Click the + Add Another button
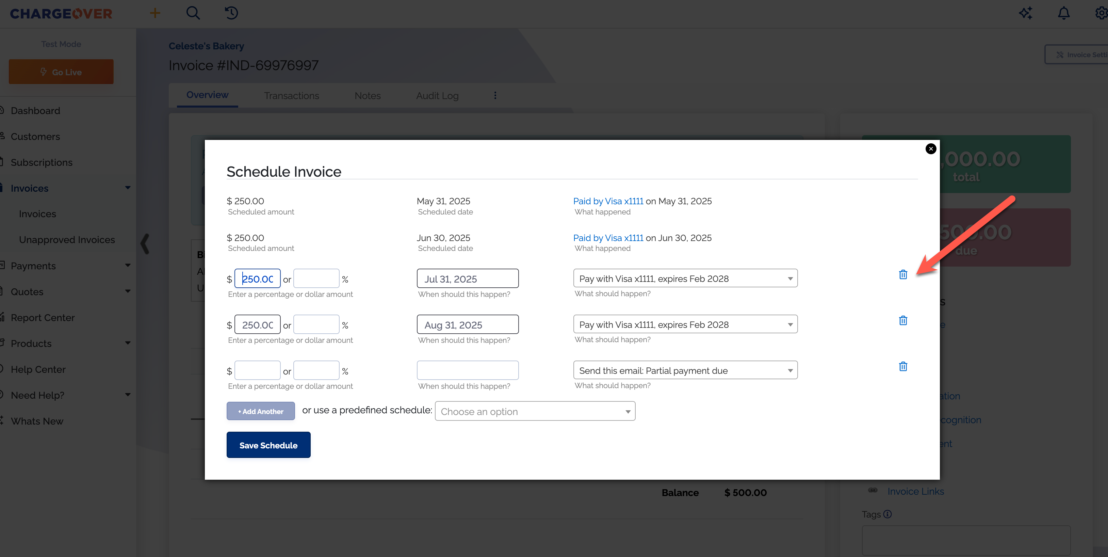The image size is (1108, 557). pyautogui.click(x=261, y=412)
